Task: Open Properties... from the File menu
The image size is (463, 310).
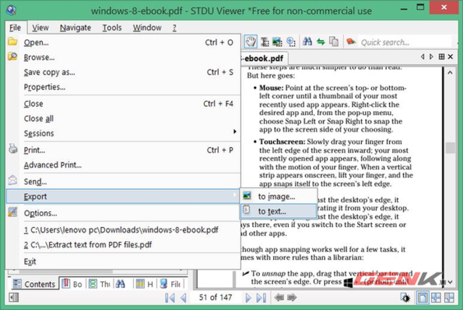Action: [123, 87]
